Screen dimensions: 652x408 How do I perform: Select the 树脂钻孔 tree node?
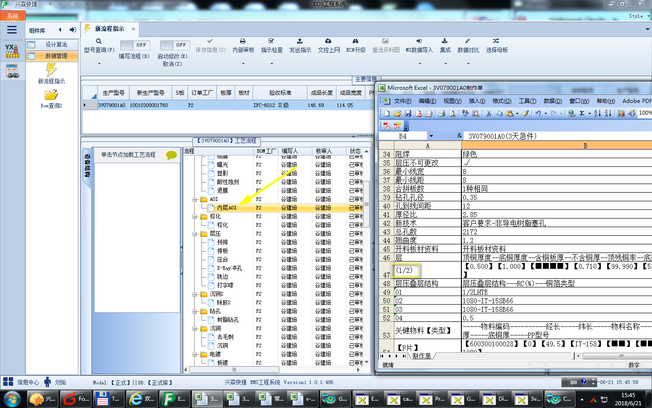coord(228,320)
